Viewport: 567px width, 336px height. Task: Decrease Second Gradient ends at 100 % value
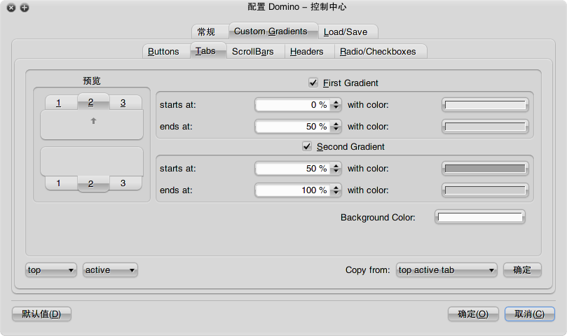pyautogui.click(x=336, y=193)
